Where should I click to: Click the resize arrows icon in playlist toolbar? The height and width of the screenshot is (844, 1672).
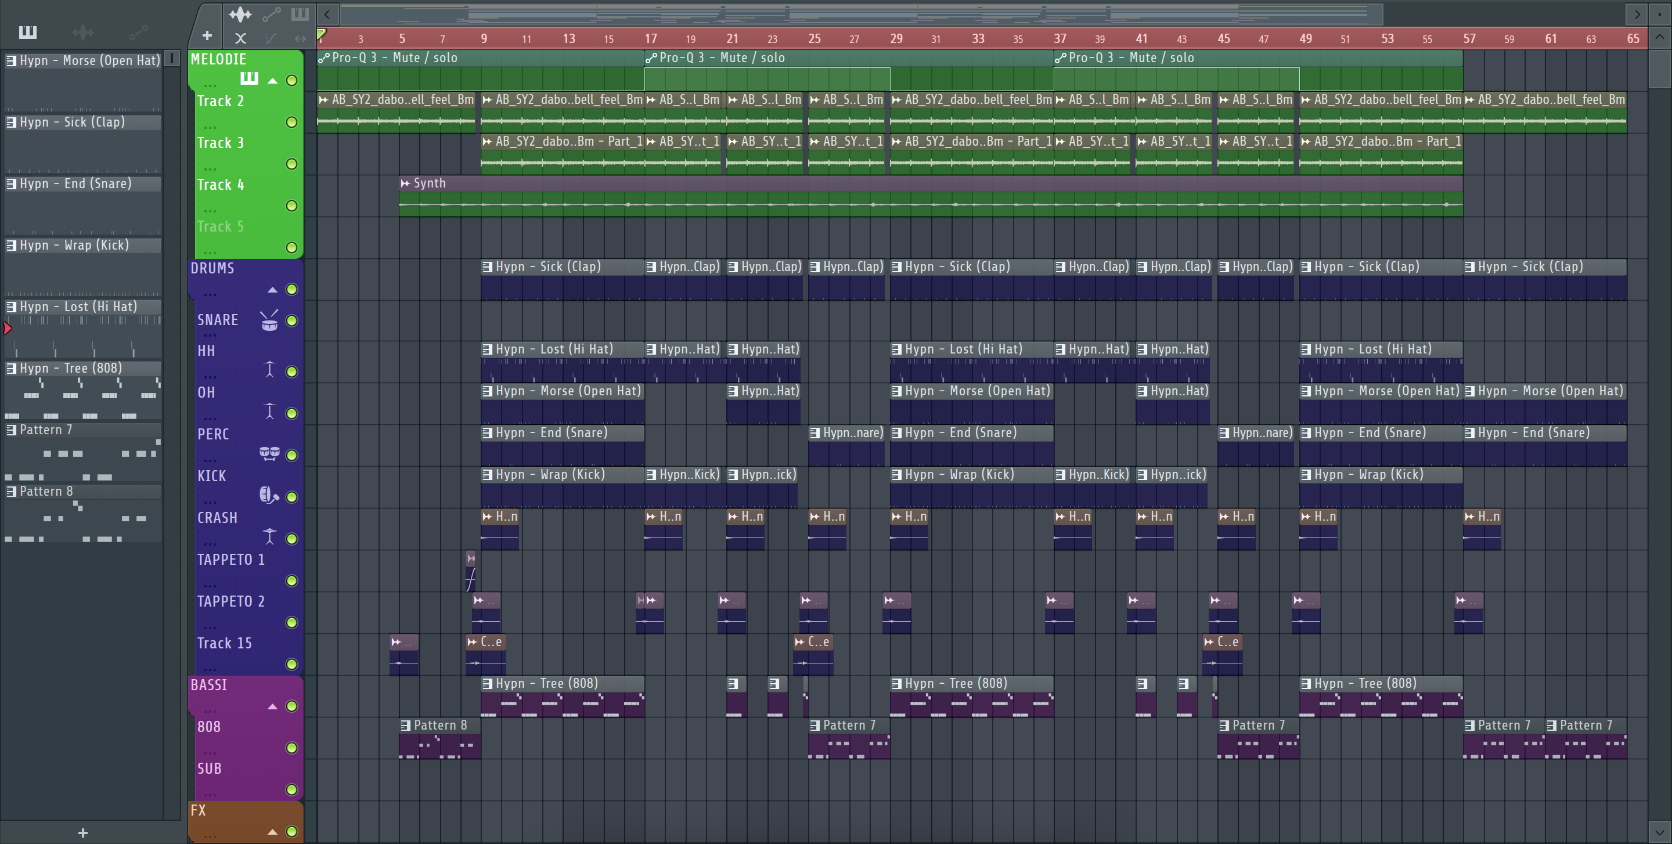click(300, 38)
